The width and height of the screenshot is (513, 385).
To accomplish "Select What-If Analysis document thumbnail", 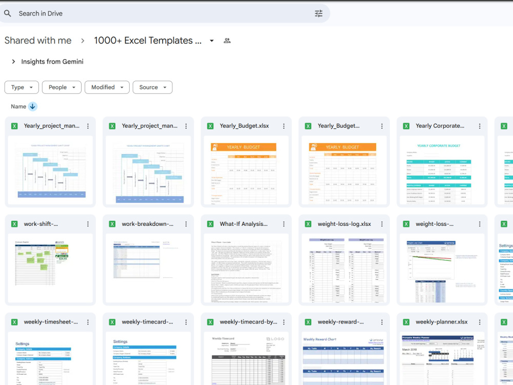I will point(246,268).
